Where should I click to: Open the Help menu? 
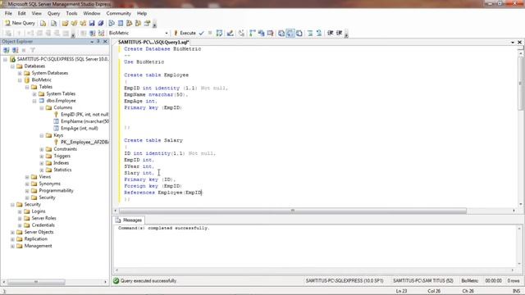[x=142, y=13]
